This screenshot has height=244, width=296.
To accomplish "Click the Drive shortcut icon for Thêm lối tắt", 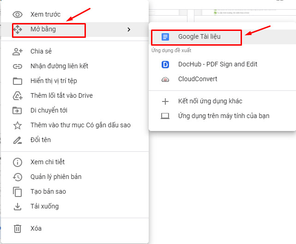I will coord(18,95).
